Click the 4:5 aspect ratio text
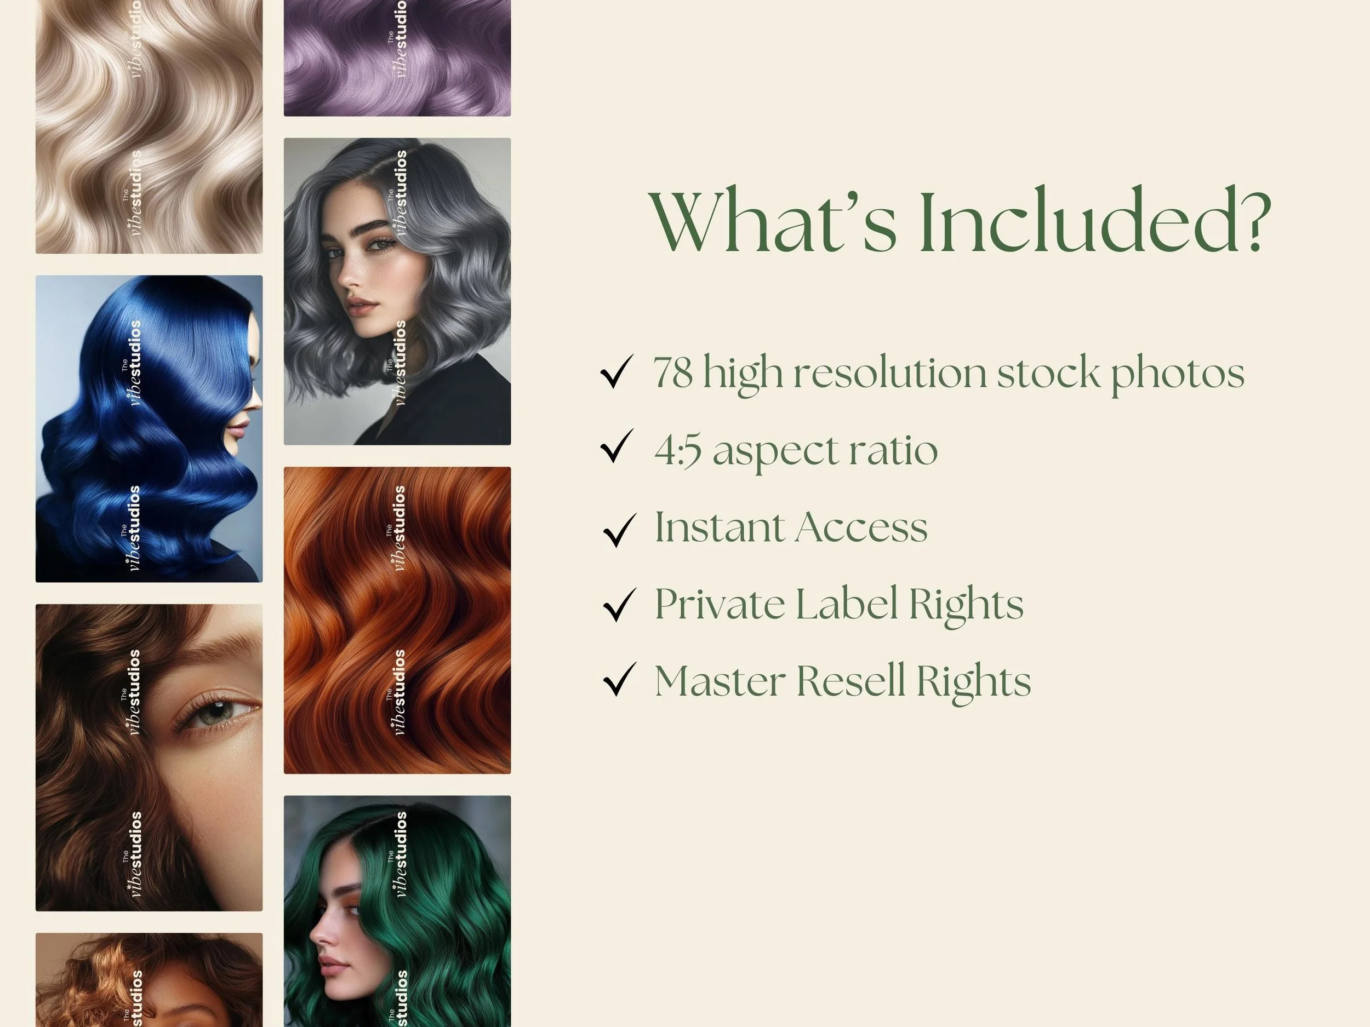 coord(796,450)
